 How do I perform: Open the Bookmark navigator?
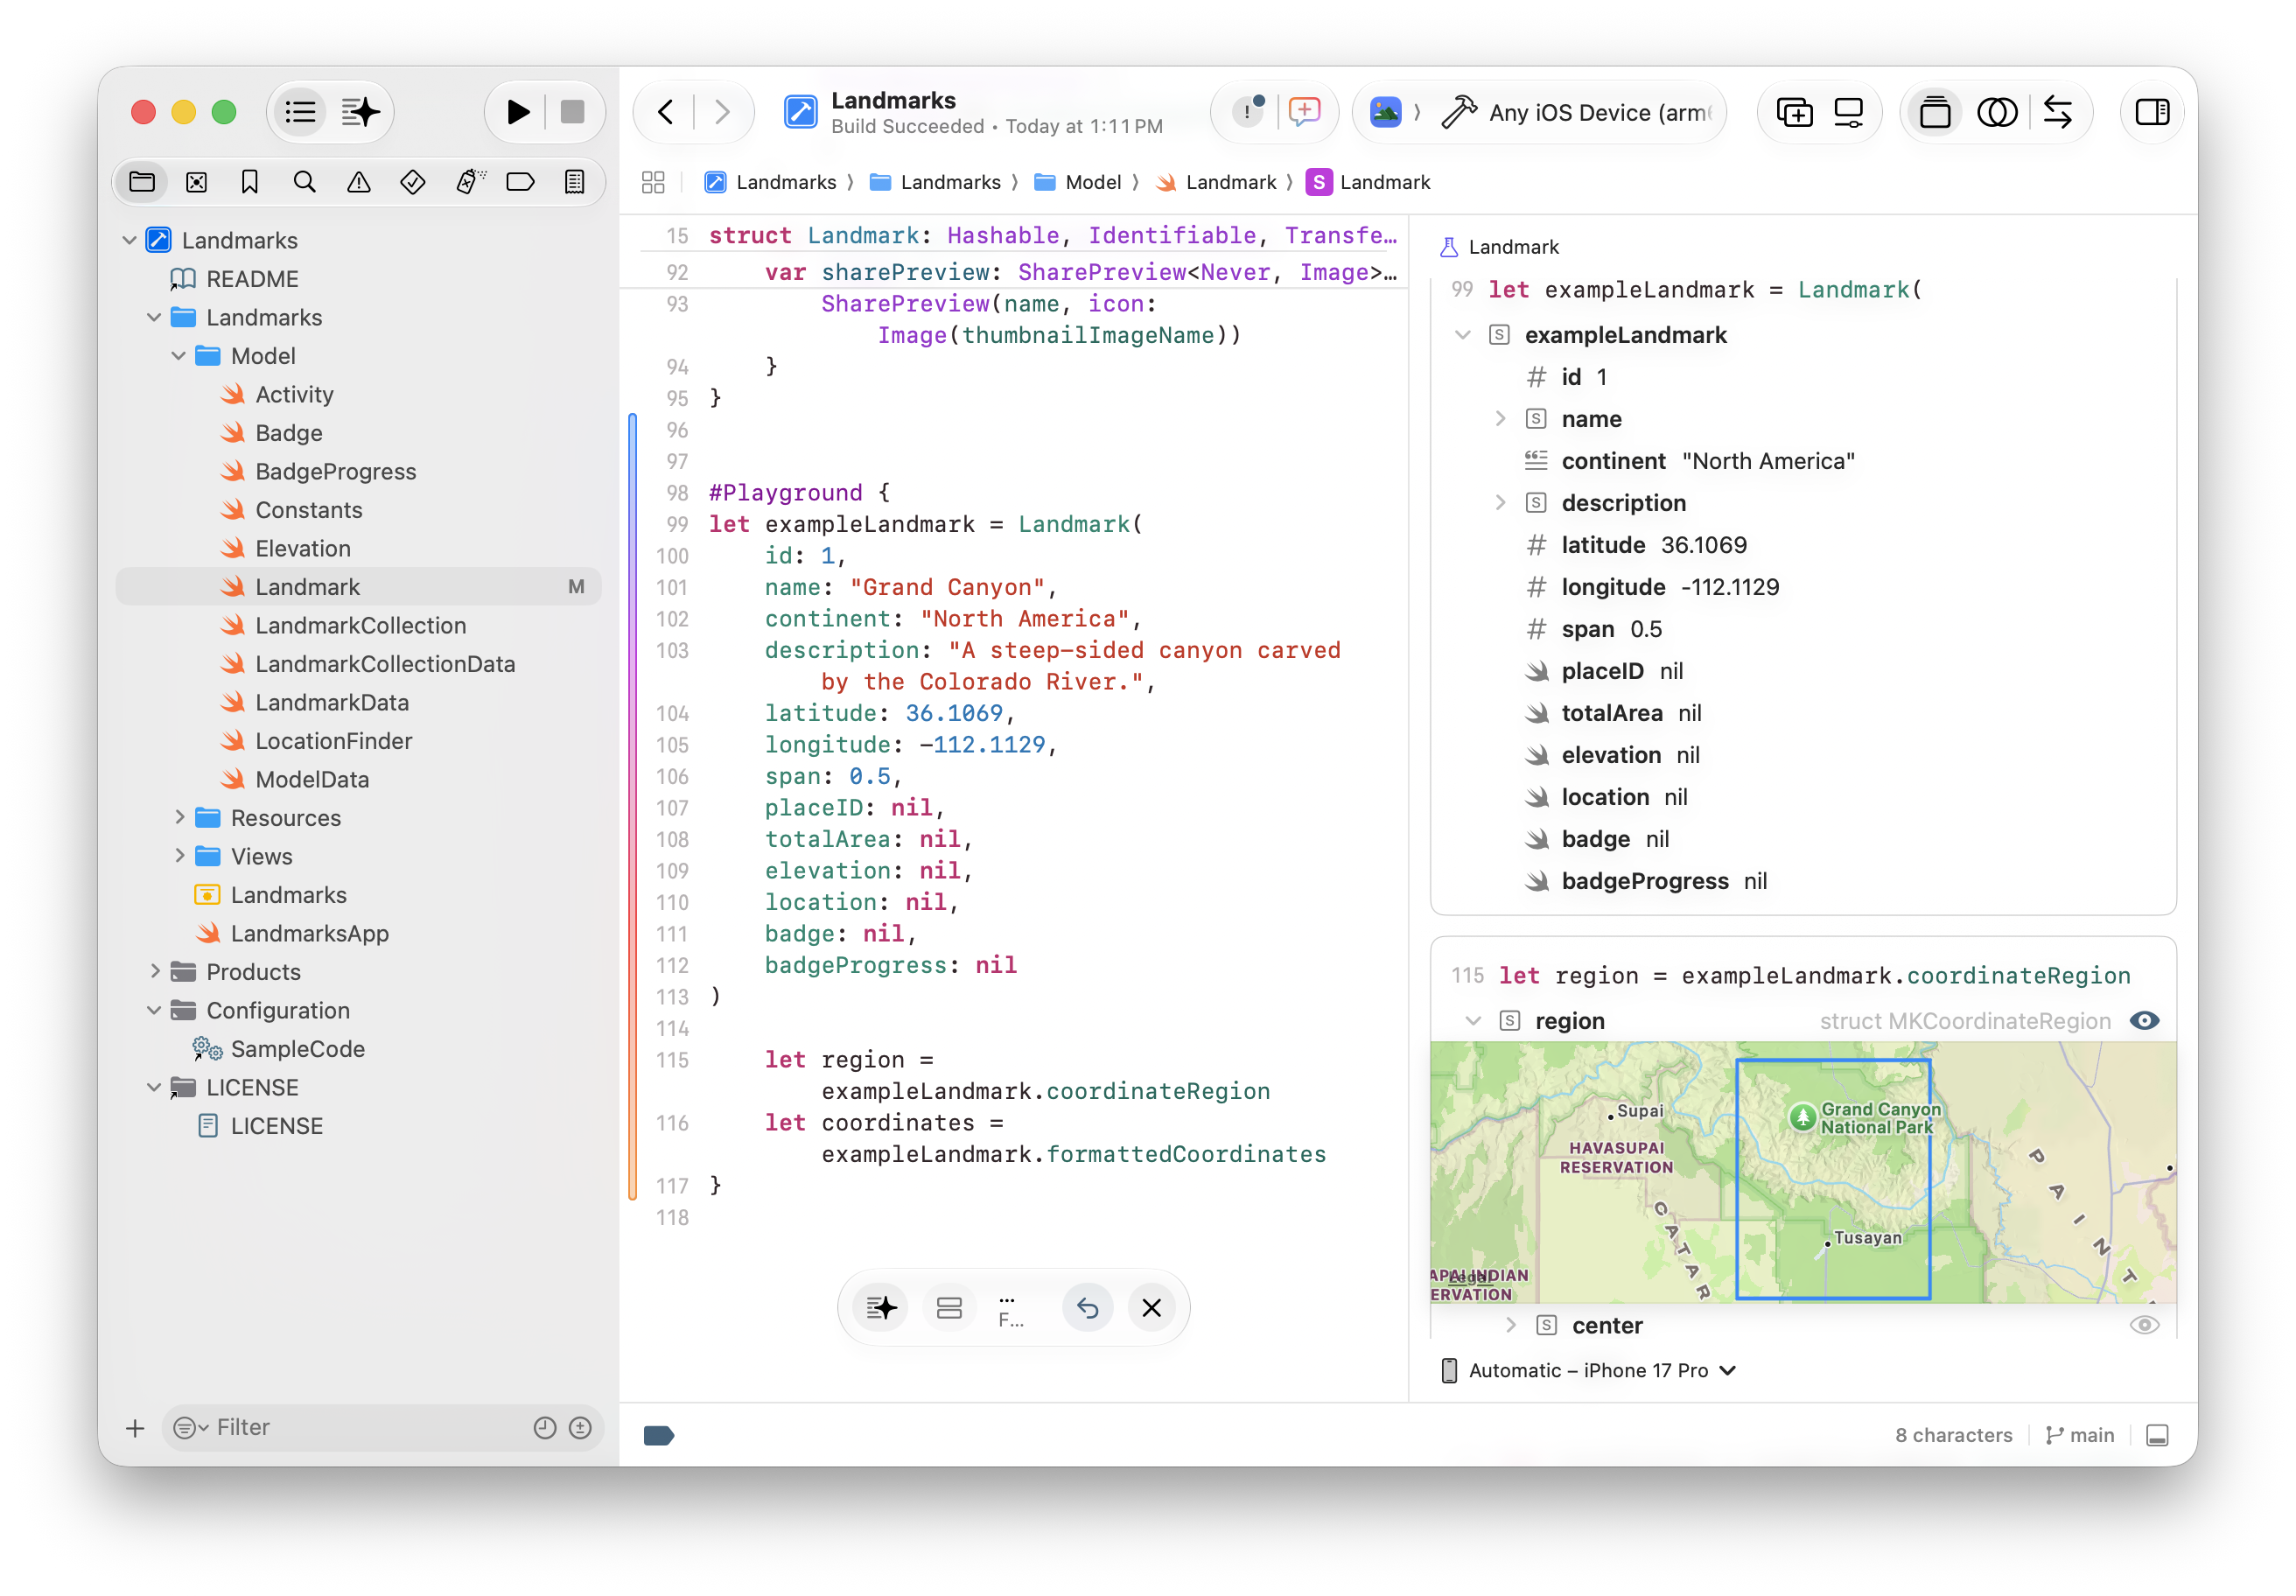250,182
